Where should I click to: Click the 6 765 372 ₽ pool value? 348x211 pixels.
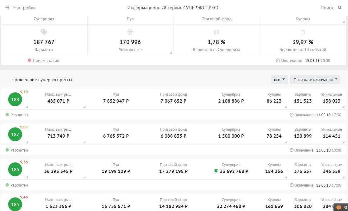116,136
